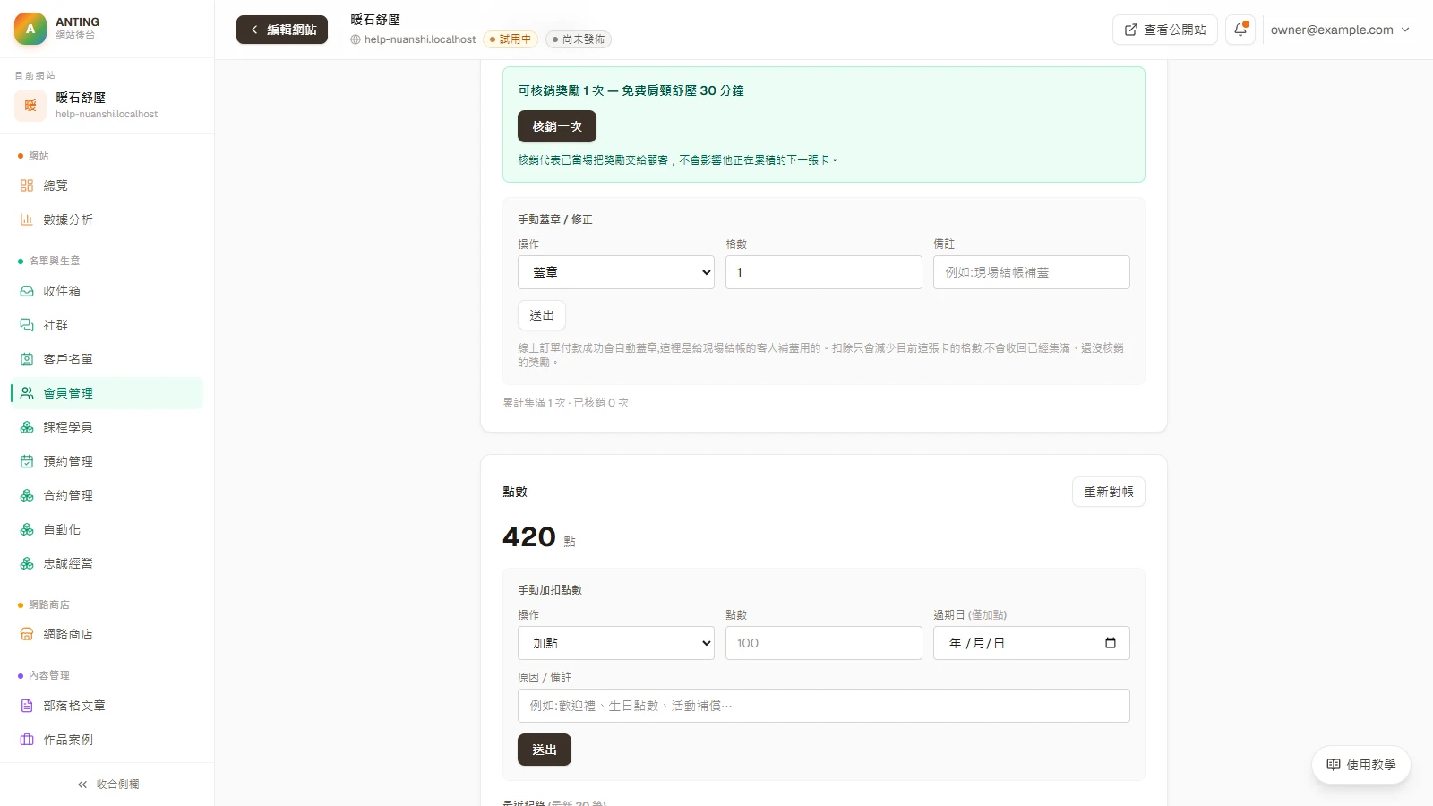Click the 原因 / 備註 text field
Viewport: 1433px width, 806px height.
824,706
